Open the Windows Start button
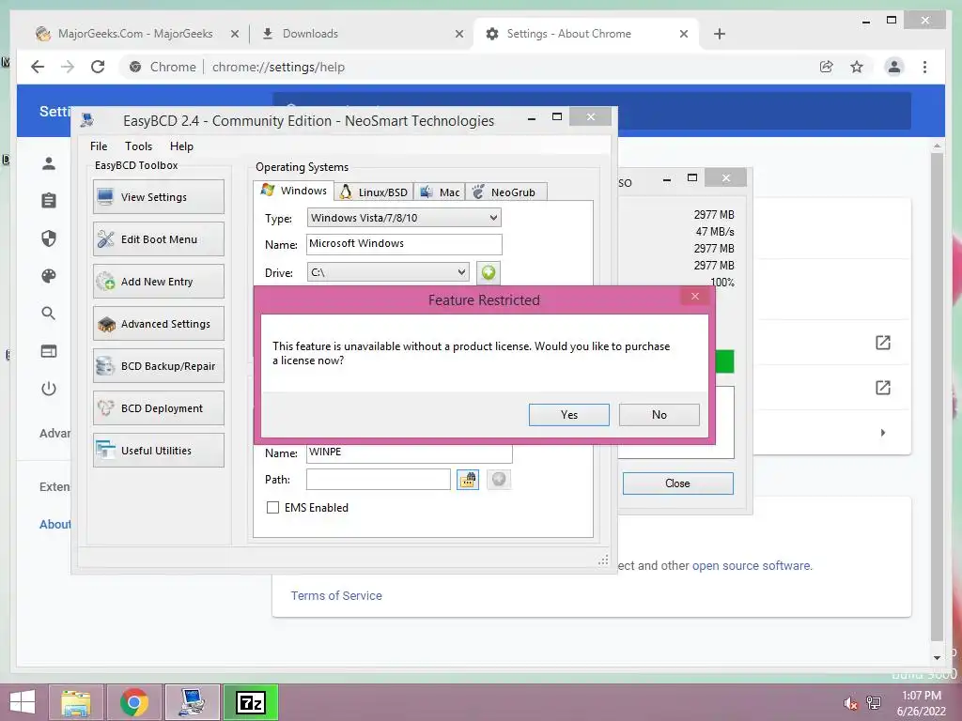This screenshot has height=721, width=962. [23, 702]
